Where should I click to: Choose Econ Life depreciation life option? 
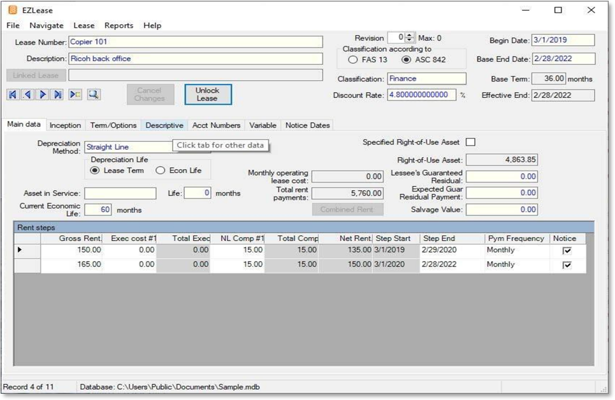(x=161, y=170)
